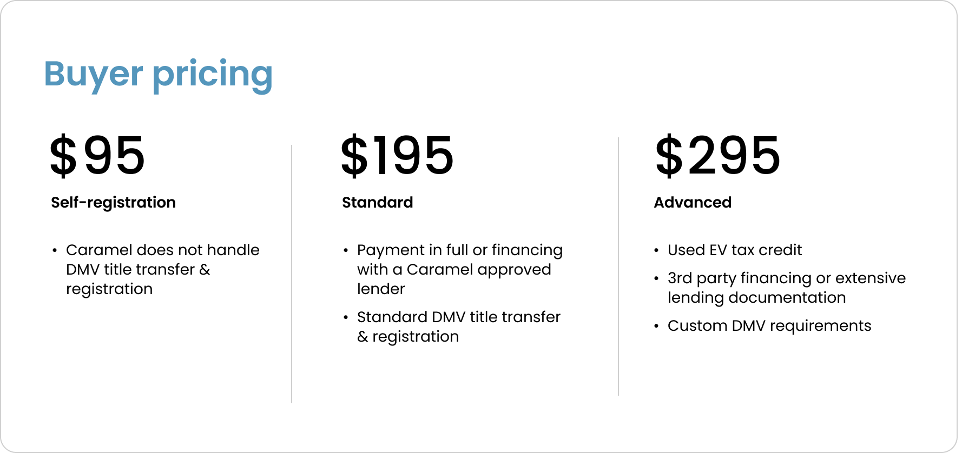
Task: Click the divider between $95 and $195
Action: pyautogui.click(x=292, y=274)
